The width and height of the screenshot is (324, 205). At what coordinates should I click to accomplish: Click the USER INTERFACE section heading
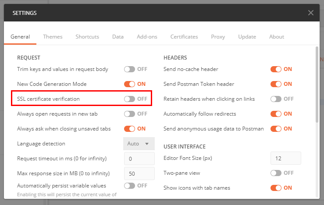click(x=185, y=147)
